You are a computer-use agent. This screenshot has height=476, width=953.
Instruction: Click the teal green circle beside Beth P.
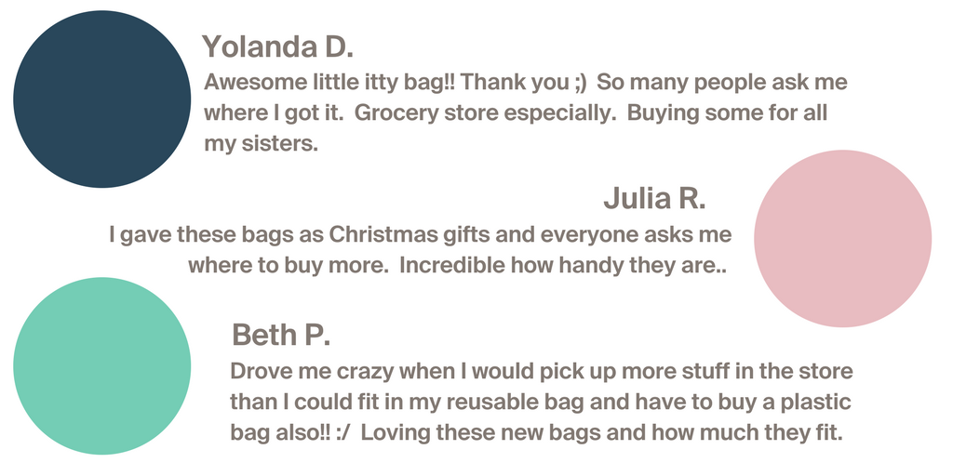tap(102, 366)
